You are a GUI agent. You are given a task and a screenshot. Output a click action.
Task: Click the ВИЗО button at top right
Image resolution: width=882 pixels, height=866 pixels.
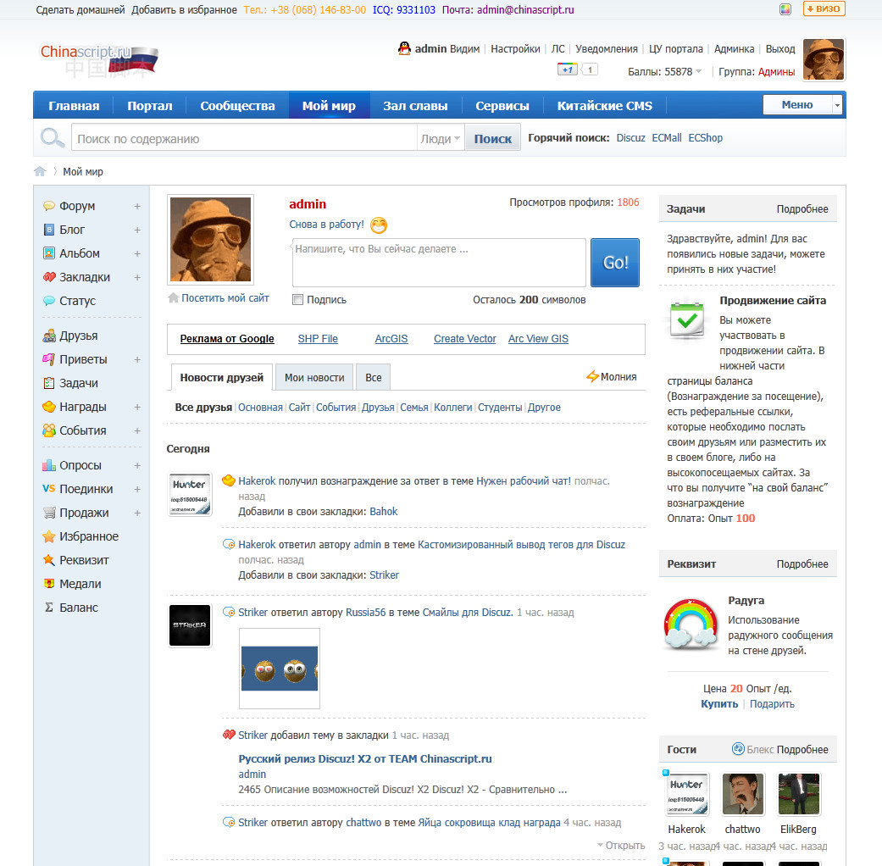pyautogui.click(x=824, y=9)
